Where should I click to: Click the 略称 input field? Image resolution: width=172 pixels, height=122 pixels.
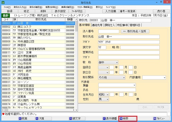click(140, 47)
